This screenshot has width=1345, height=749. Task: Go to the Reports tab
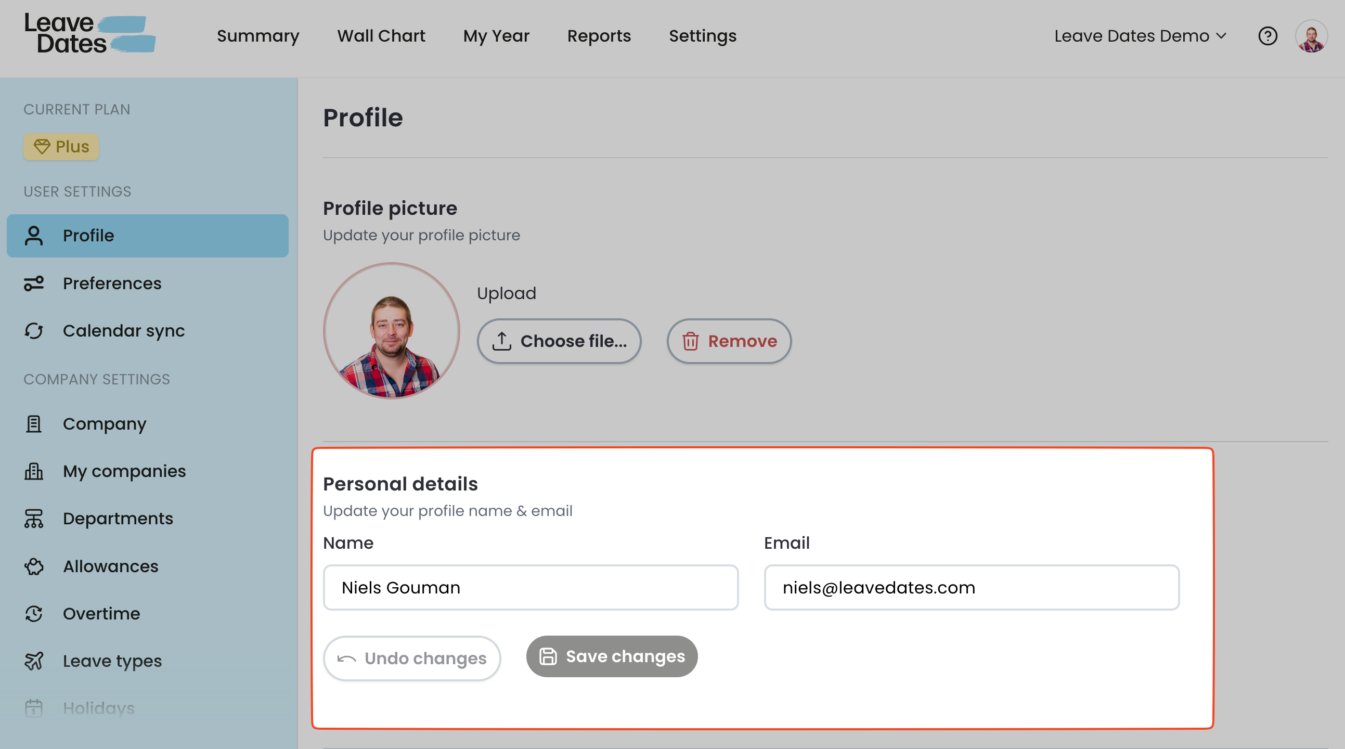tap(599, 36)
